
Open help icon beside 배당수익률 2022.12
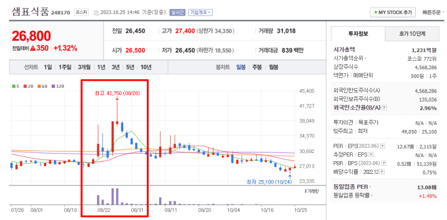click(x=382, y=172)
